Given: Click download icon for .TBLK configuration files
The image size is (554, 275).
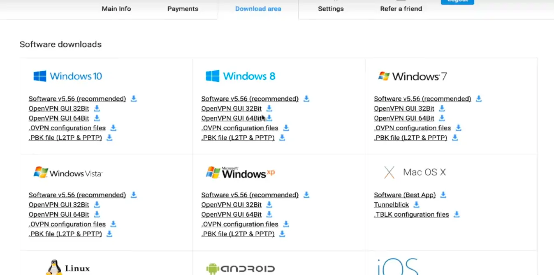Looking at the screenshot, I should pos(457,215).
